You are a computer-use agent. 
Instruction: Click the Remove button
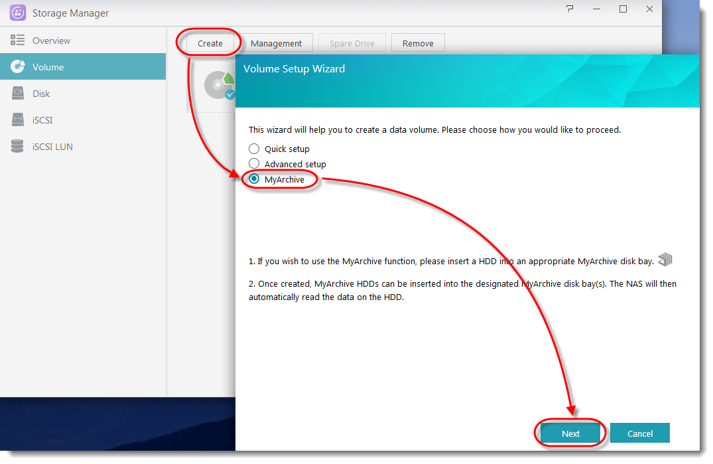418,43
